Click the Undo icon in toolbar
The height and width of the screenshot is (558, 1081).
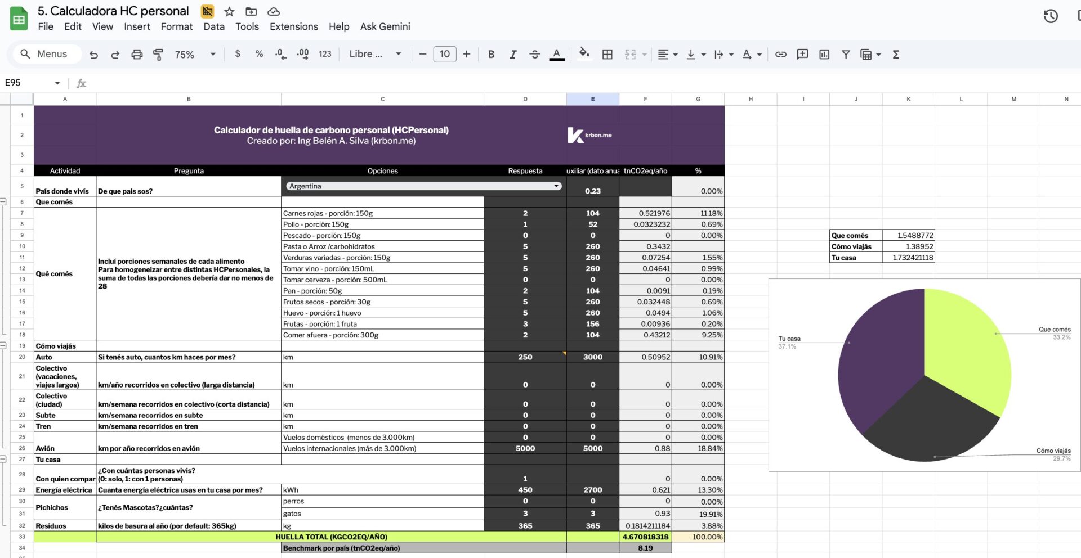click(94, 55)
